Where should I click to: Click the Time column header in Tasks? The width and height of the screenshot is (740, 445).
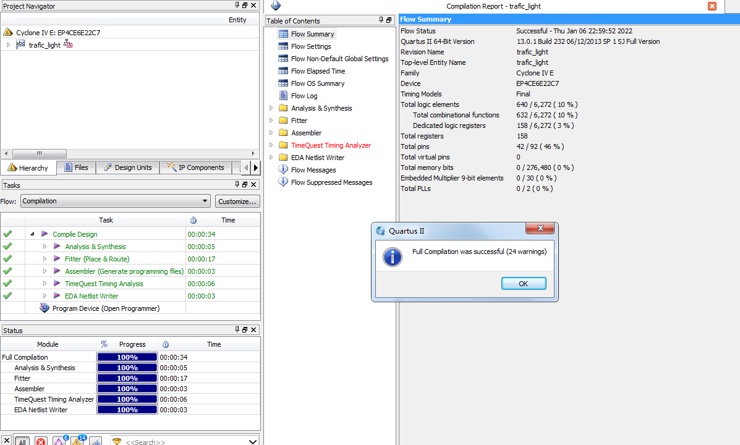(228, 220)
